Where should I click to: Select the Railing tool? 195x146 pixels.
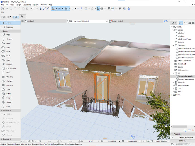pyautogui.click(x=10, y=64)
